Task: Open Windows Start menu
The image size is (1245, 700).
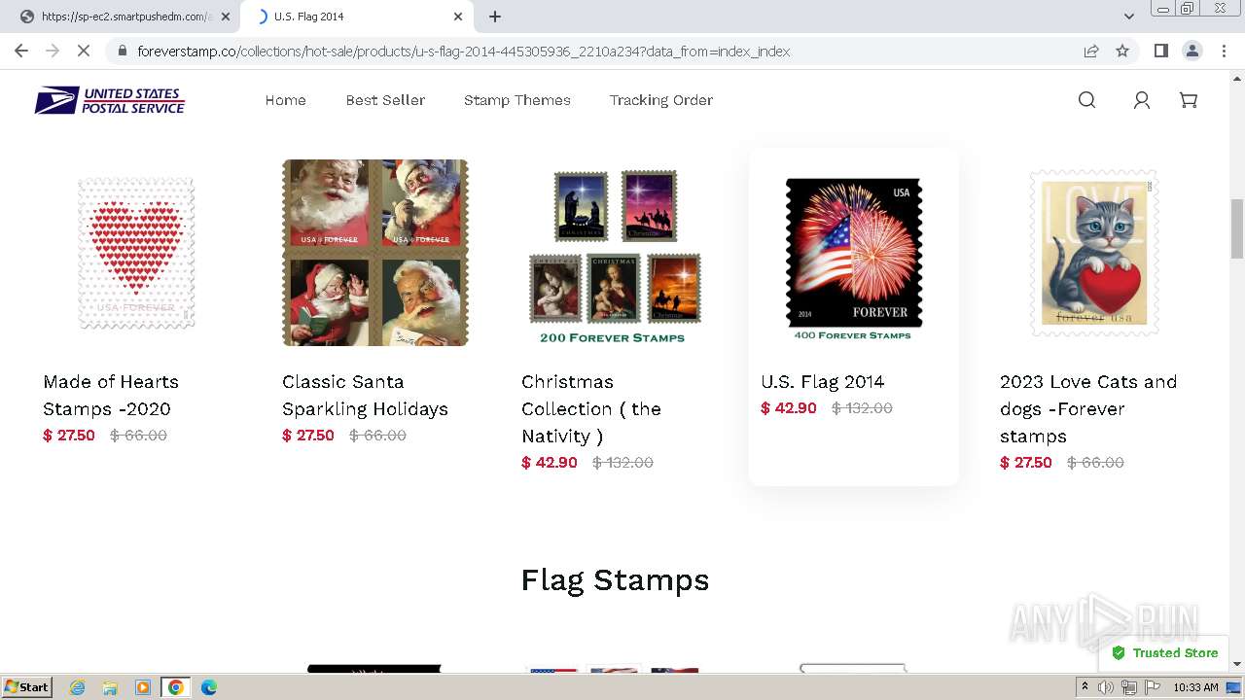Action: tap(27, 687)
